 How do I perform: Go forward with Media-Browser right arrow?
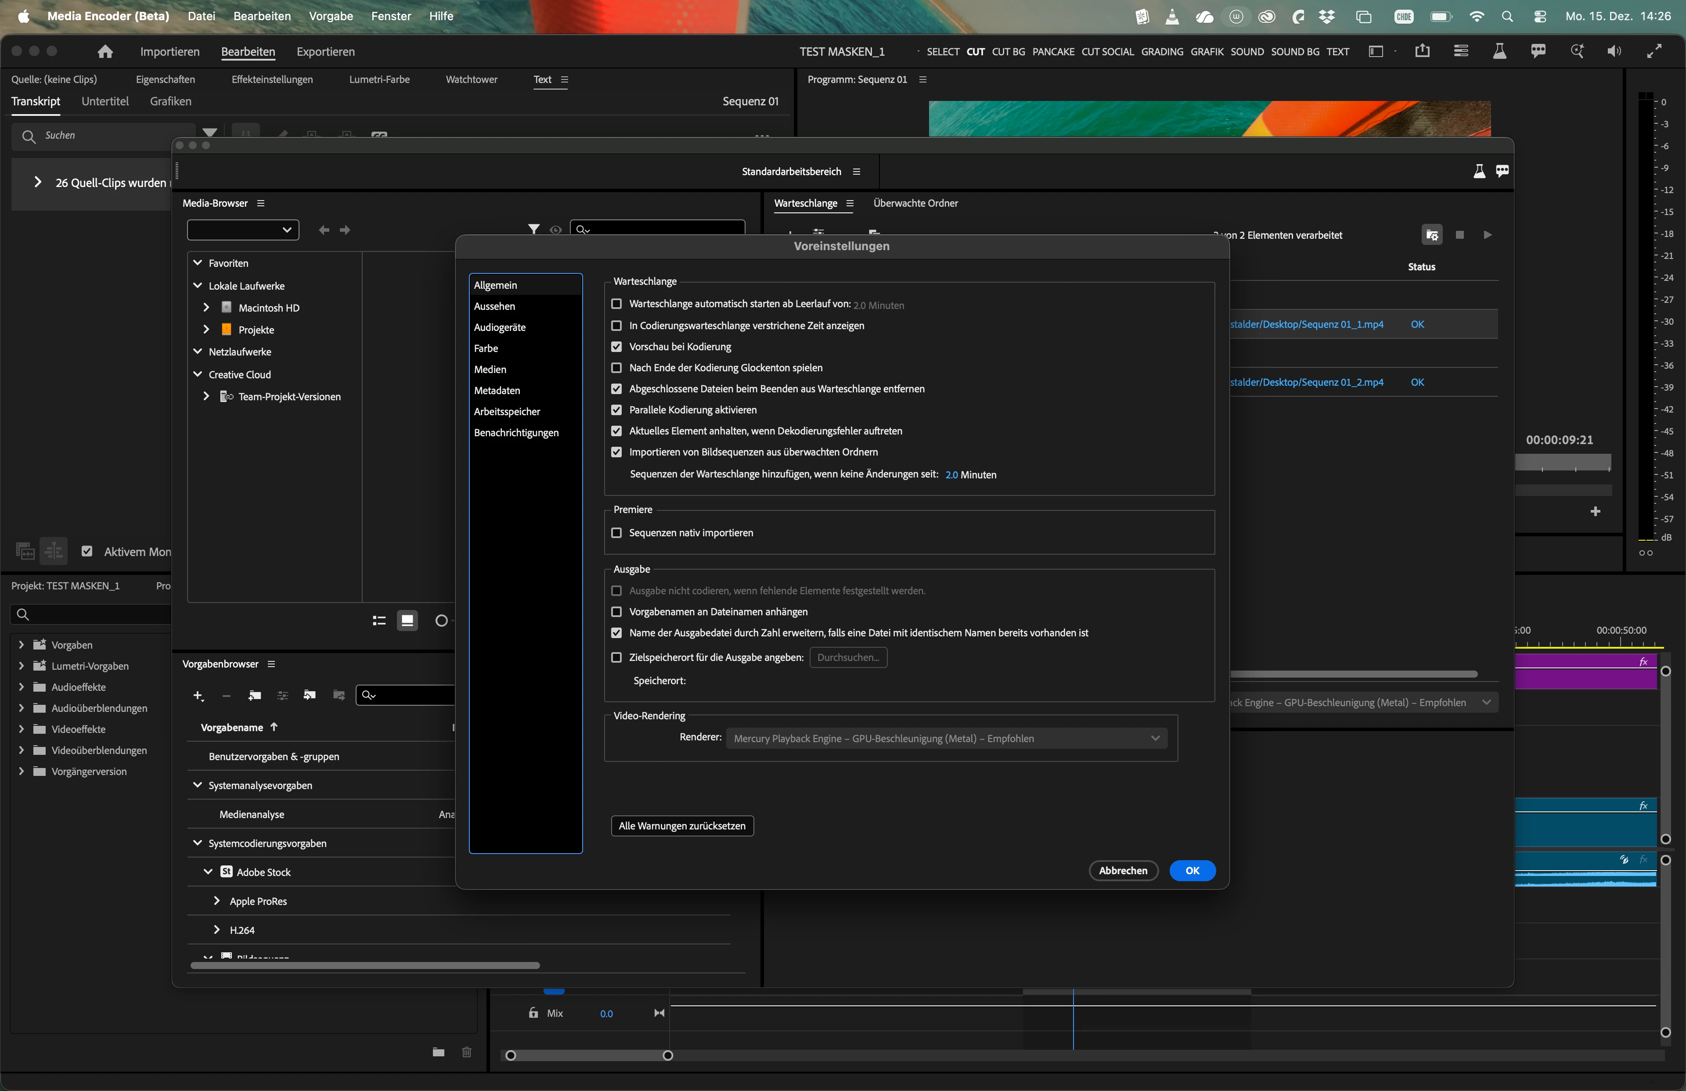click(345, 230)
